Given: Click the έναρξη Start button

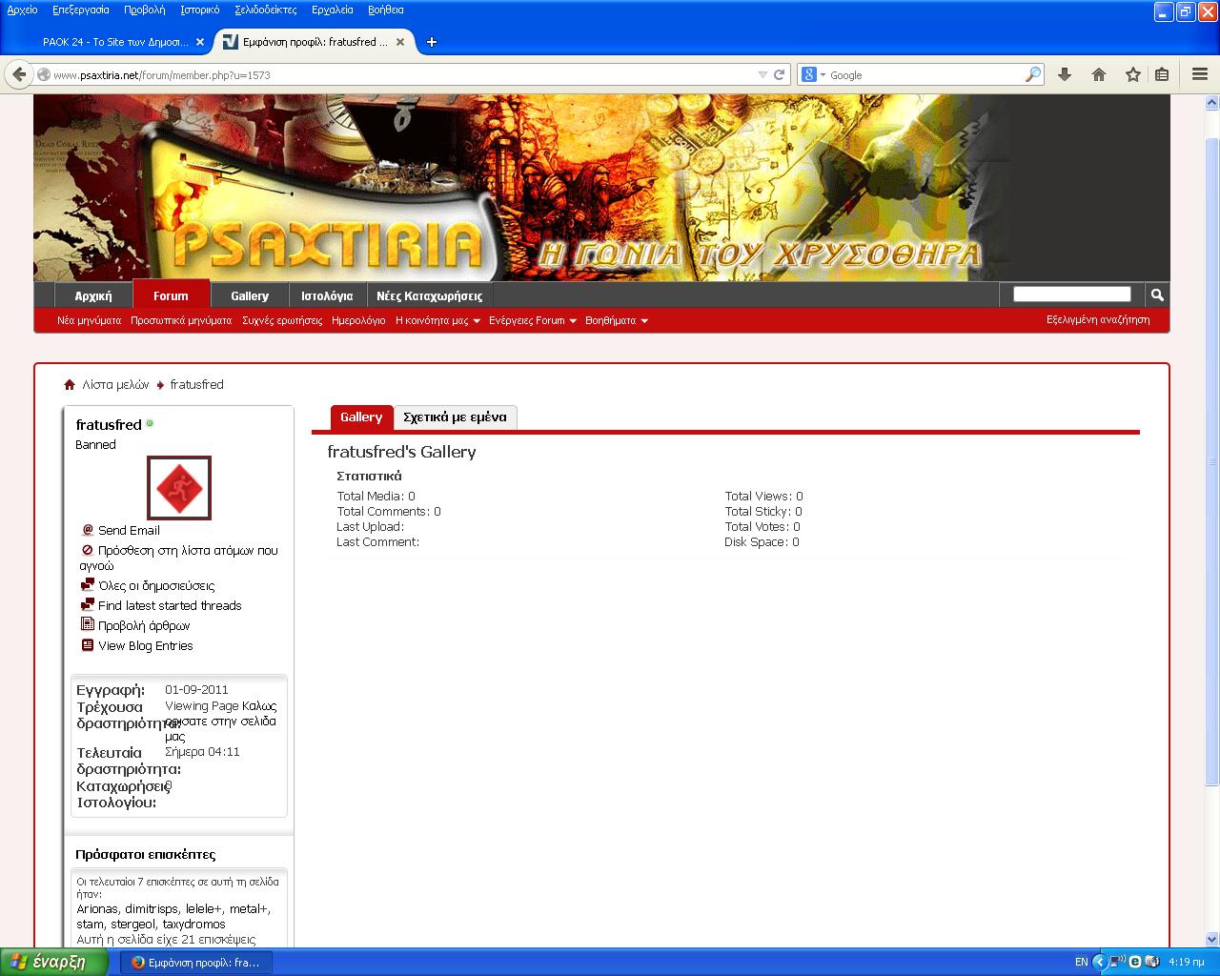Looking at the screenshot, I should point(46,962).
